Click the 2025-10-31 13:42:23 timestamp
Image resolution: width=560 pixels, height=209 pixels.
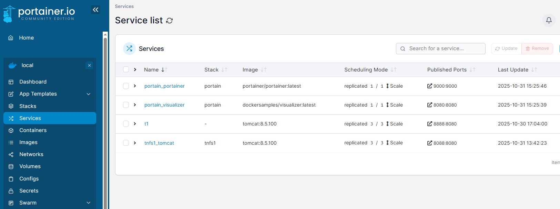tap(522, 143)
